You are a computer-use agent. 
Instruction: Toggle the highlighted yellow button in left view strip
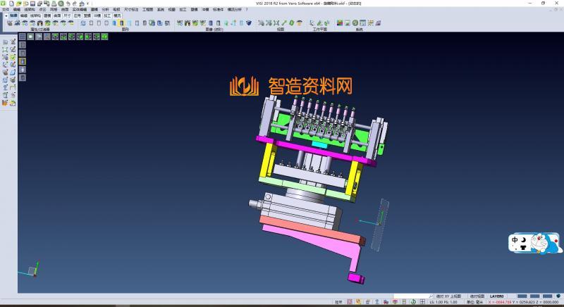click(23, 61)
